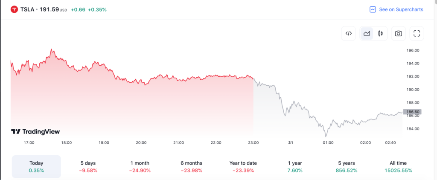Open fullscreen chart mode

(x=417, y=33)
